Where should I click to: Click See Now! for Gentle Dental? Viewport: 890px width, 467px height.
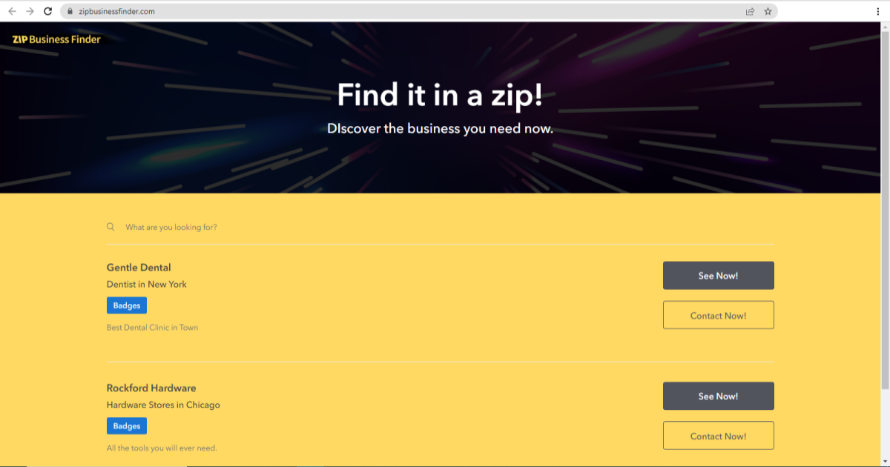pos(718,275)
